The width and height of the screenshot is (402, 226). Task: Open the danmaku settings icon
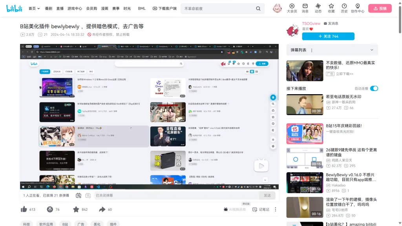88,195
